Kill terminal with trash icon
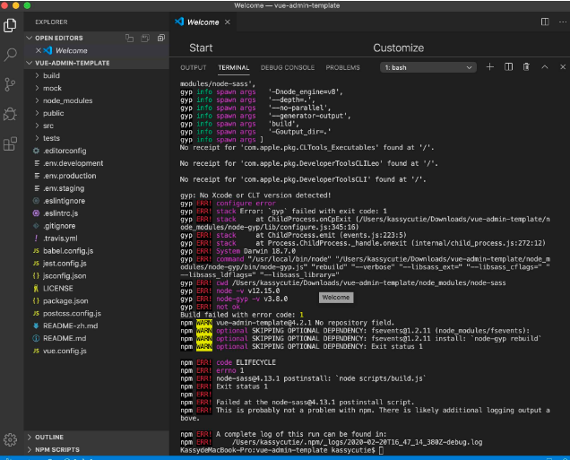 point(526,67)
